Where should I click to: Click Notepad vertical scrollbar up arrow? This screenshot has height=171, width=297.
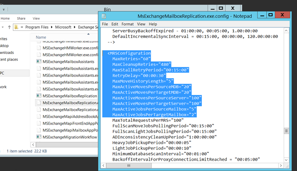[x=286, y=31]
